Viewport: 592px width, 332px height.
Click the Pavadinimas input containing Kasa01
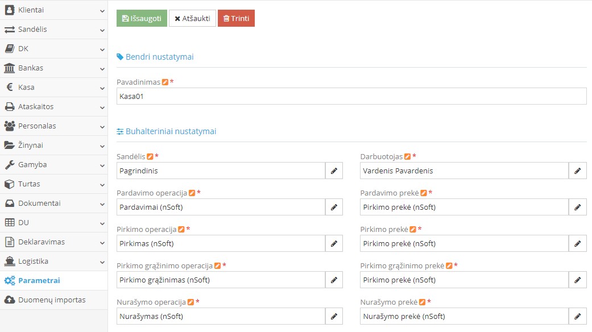(x=351, y=96)
